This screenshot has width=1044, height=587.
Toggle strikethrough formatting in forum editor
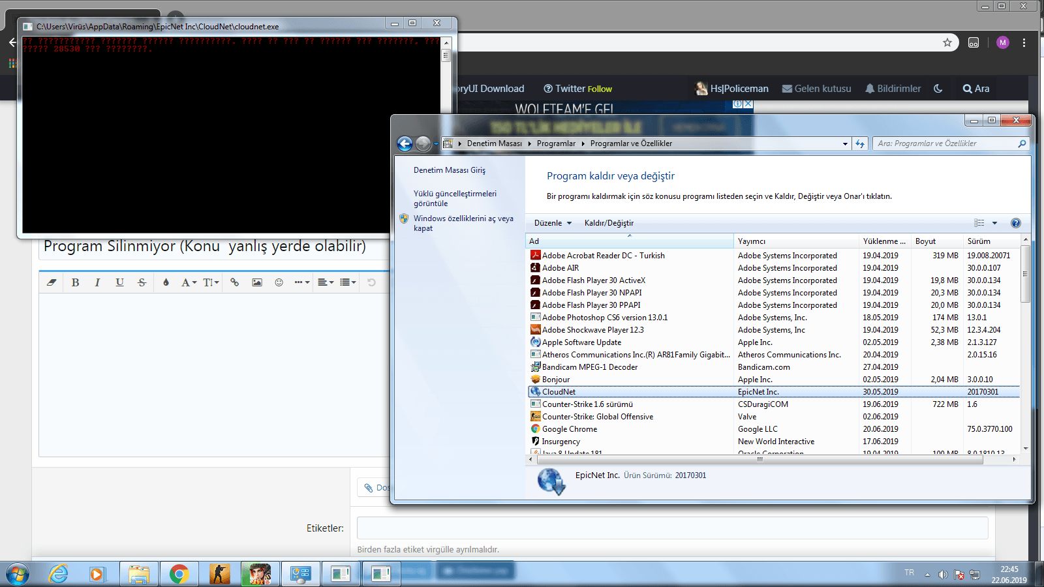(142, 282)
